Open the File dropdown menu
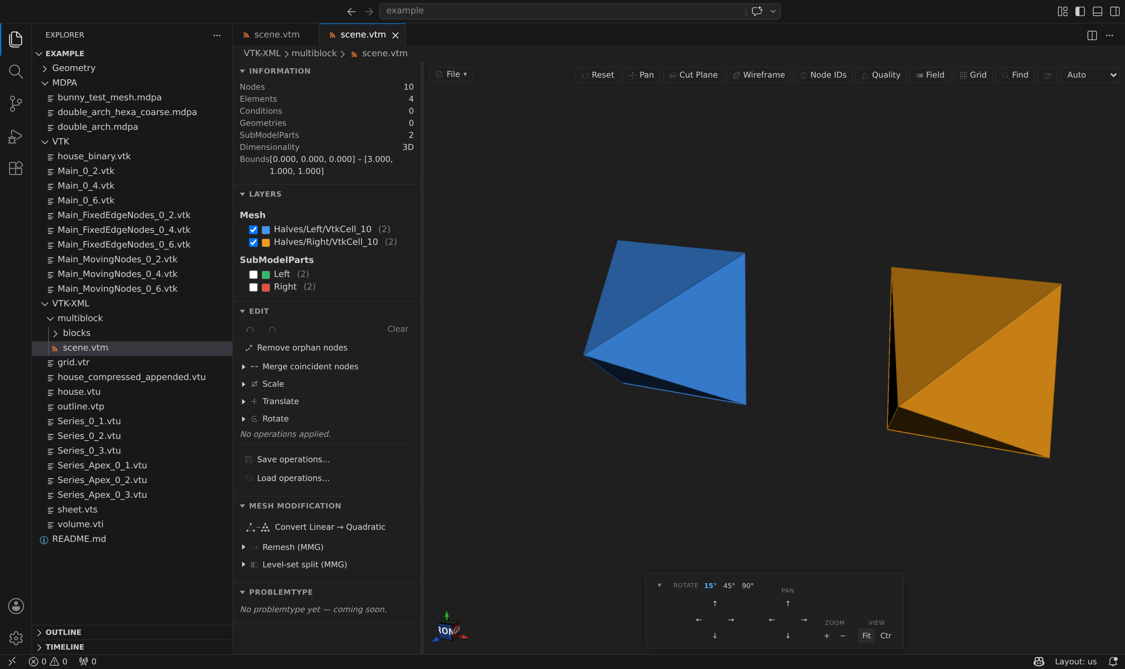The image size is (1125, 669). [x=451, y=74]
